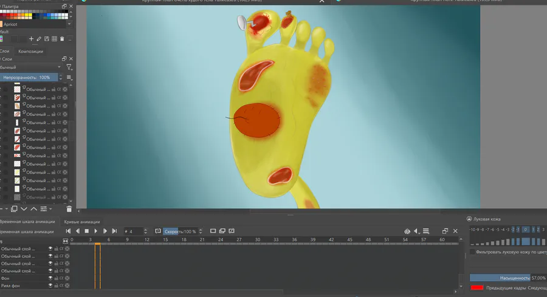Open the timeline audio menu icon
547x297 pixels.
click(416, 231)
